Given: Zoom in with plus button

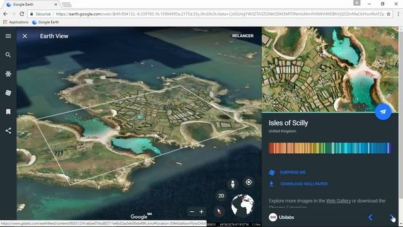Looking at the screenshot, I should pyautogui.click(x=201, y=212).
